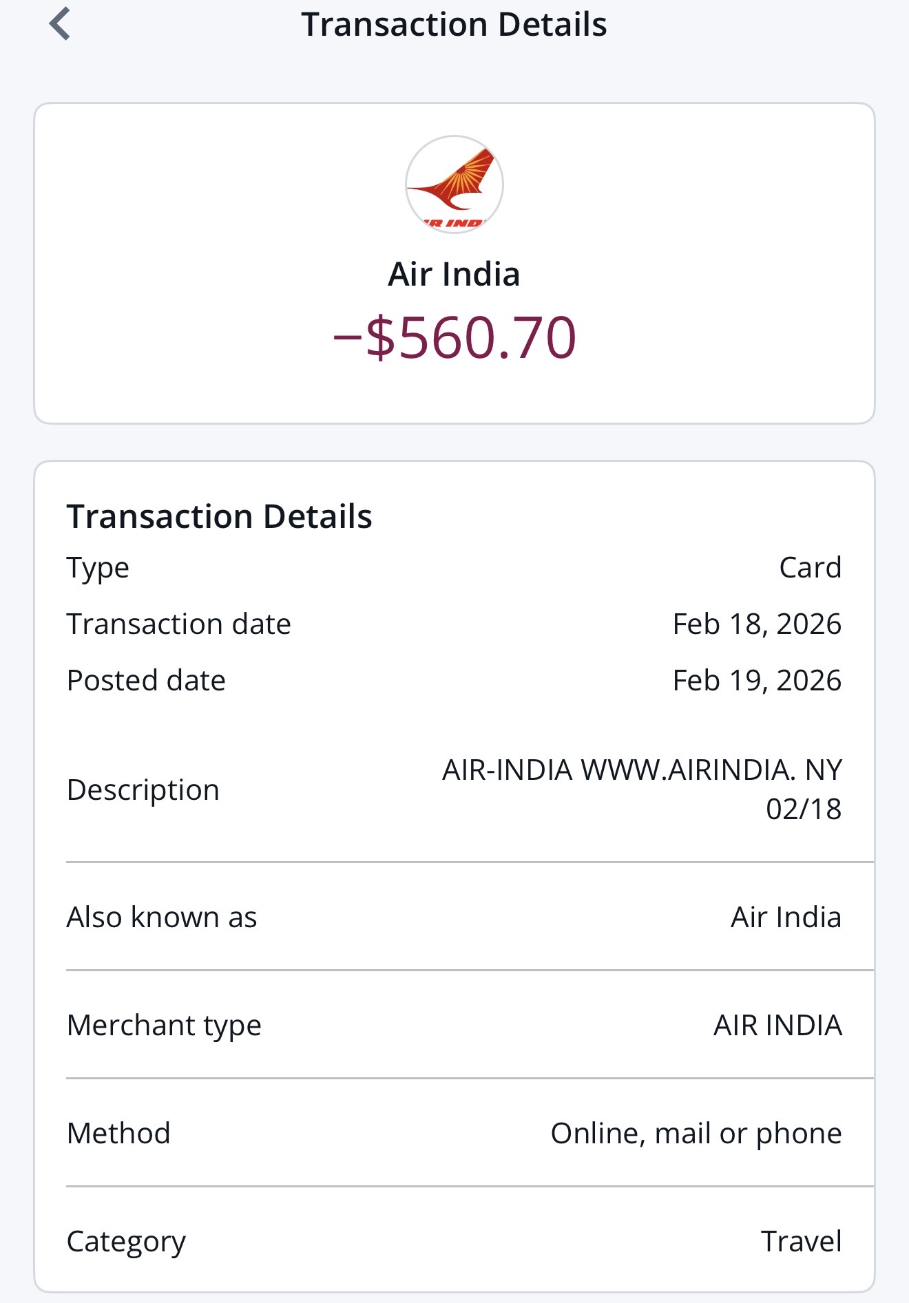The width and height of the screenshot is (909, 1303).
Task: Tap the −$560.70 transaction amount
Action: 454,337
